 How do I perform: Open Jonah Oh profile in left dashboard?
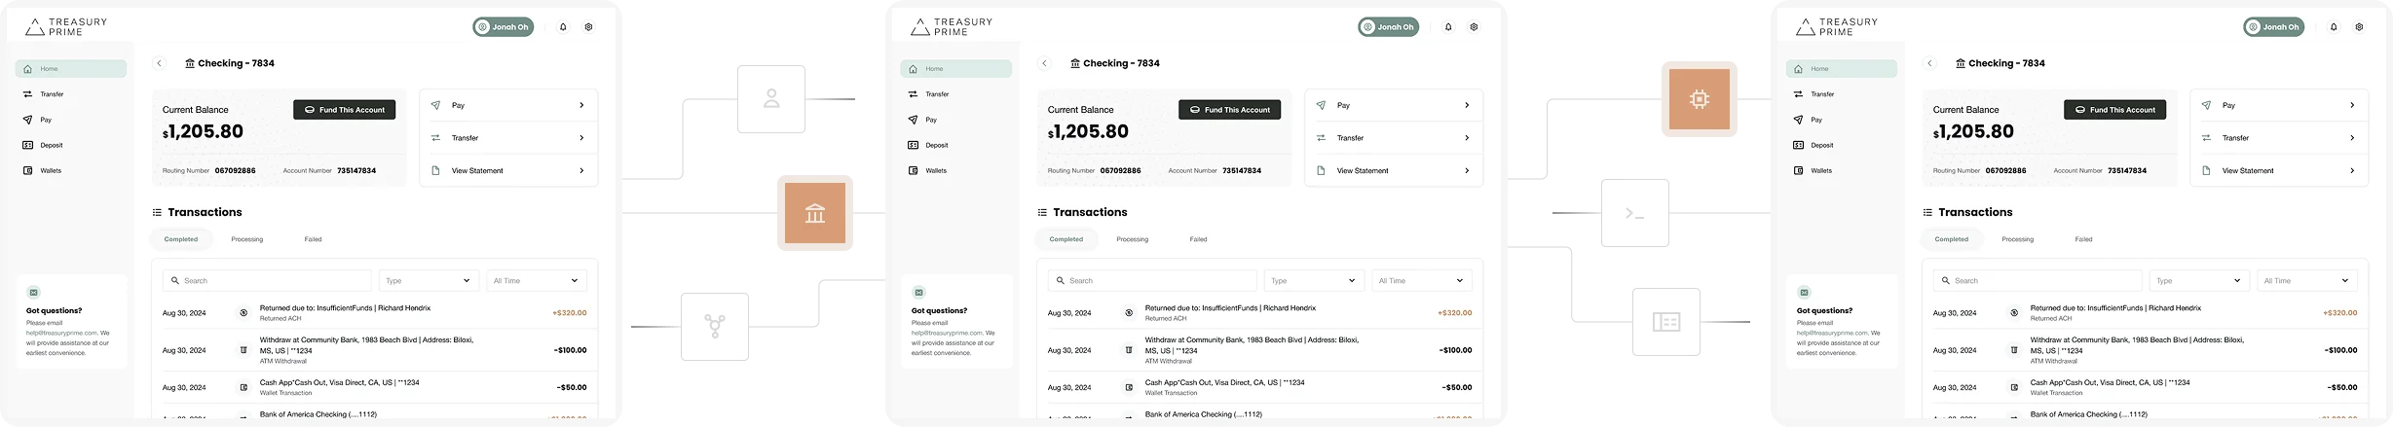click(x=504, y=27)
